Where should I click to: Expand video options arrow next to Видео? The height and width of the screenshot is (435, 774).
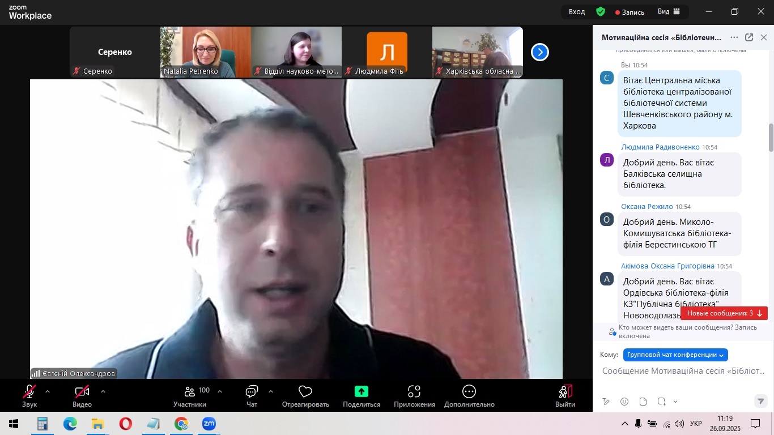point(103,391)
